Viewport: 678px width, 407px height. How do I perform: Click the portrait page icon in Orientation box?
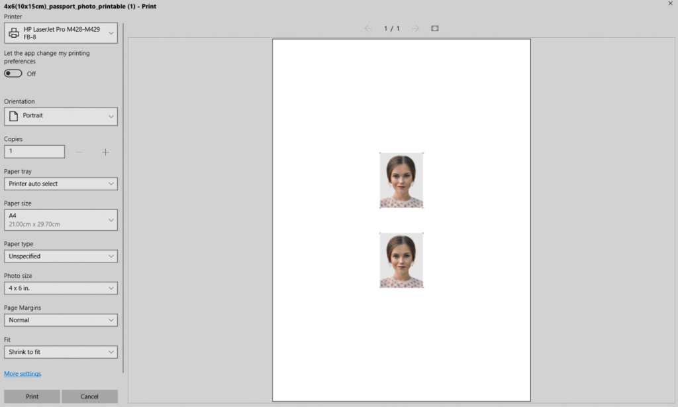pyautogui.click(x=13, y=116)
